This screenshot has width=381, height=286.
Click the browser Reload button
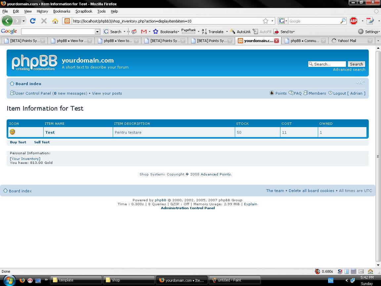click(32, 21)
